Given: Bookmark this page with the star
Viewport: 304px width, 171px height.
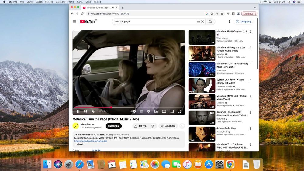Looking at the screenshot, I should tap(222, 14).
